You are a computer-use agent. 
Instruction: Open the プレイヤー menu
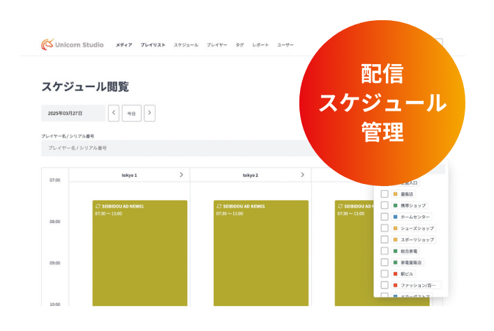pos(217,45)
